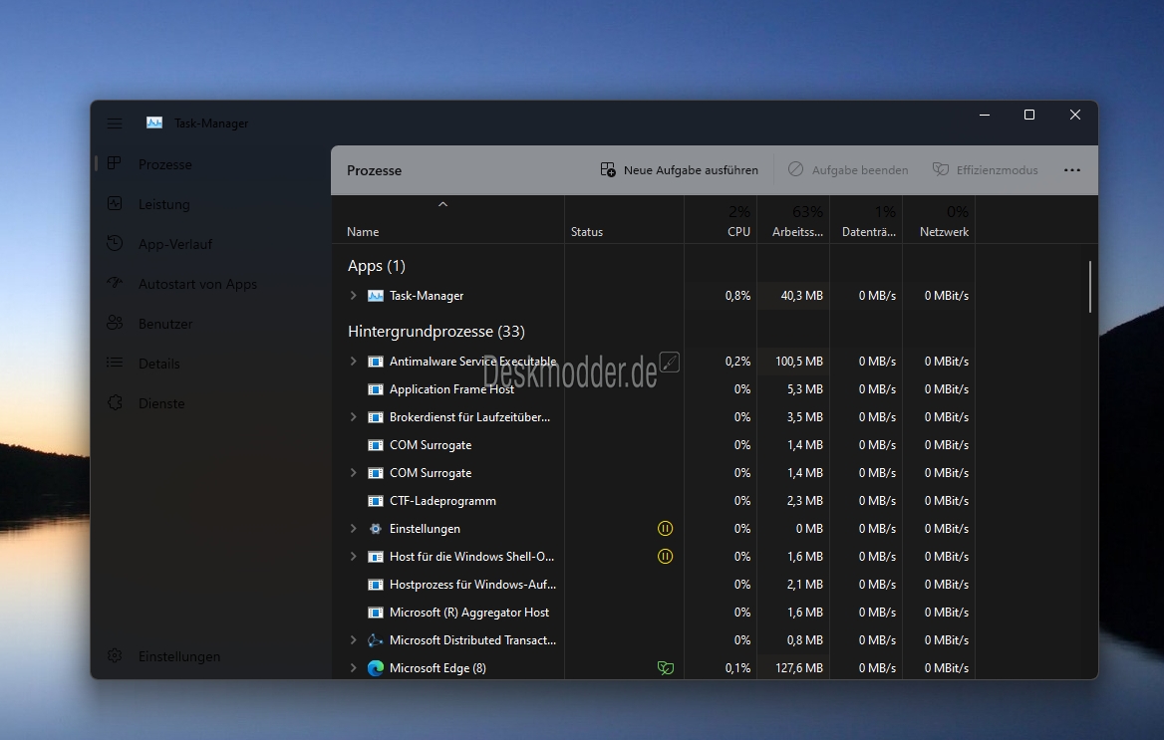
Task: Sort by the Netzwerk column
Action: (939, 220)
